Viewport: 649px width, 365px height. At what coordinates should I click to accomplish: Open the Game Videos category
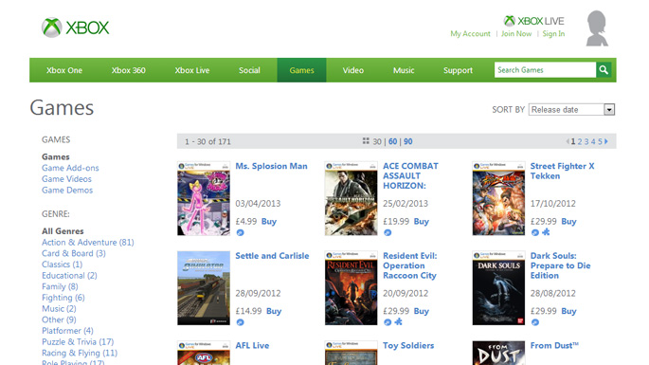point(66,179)
